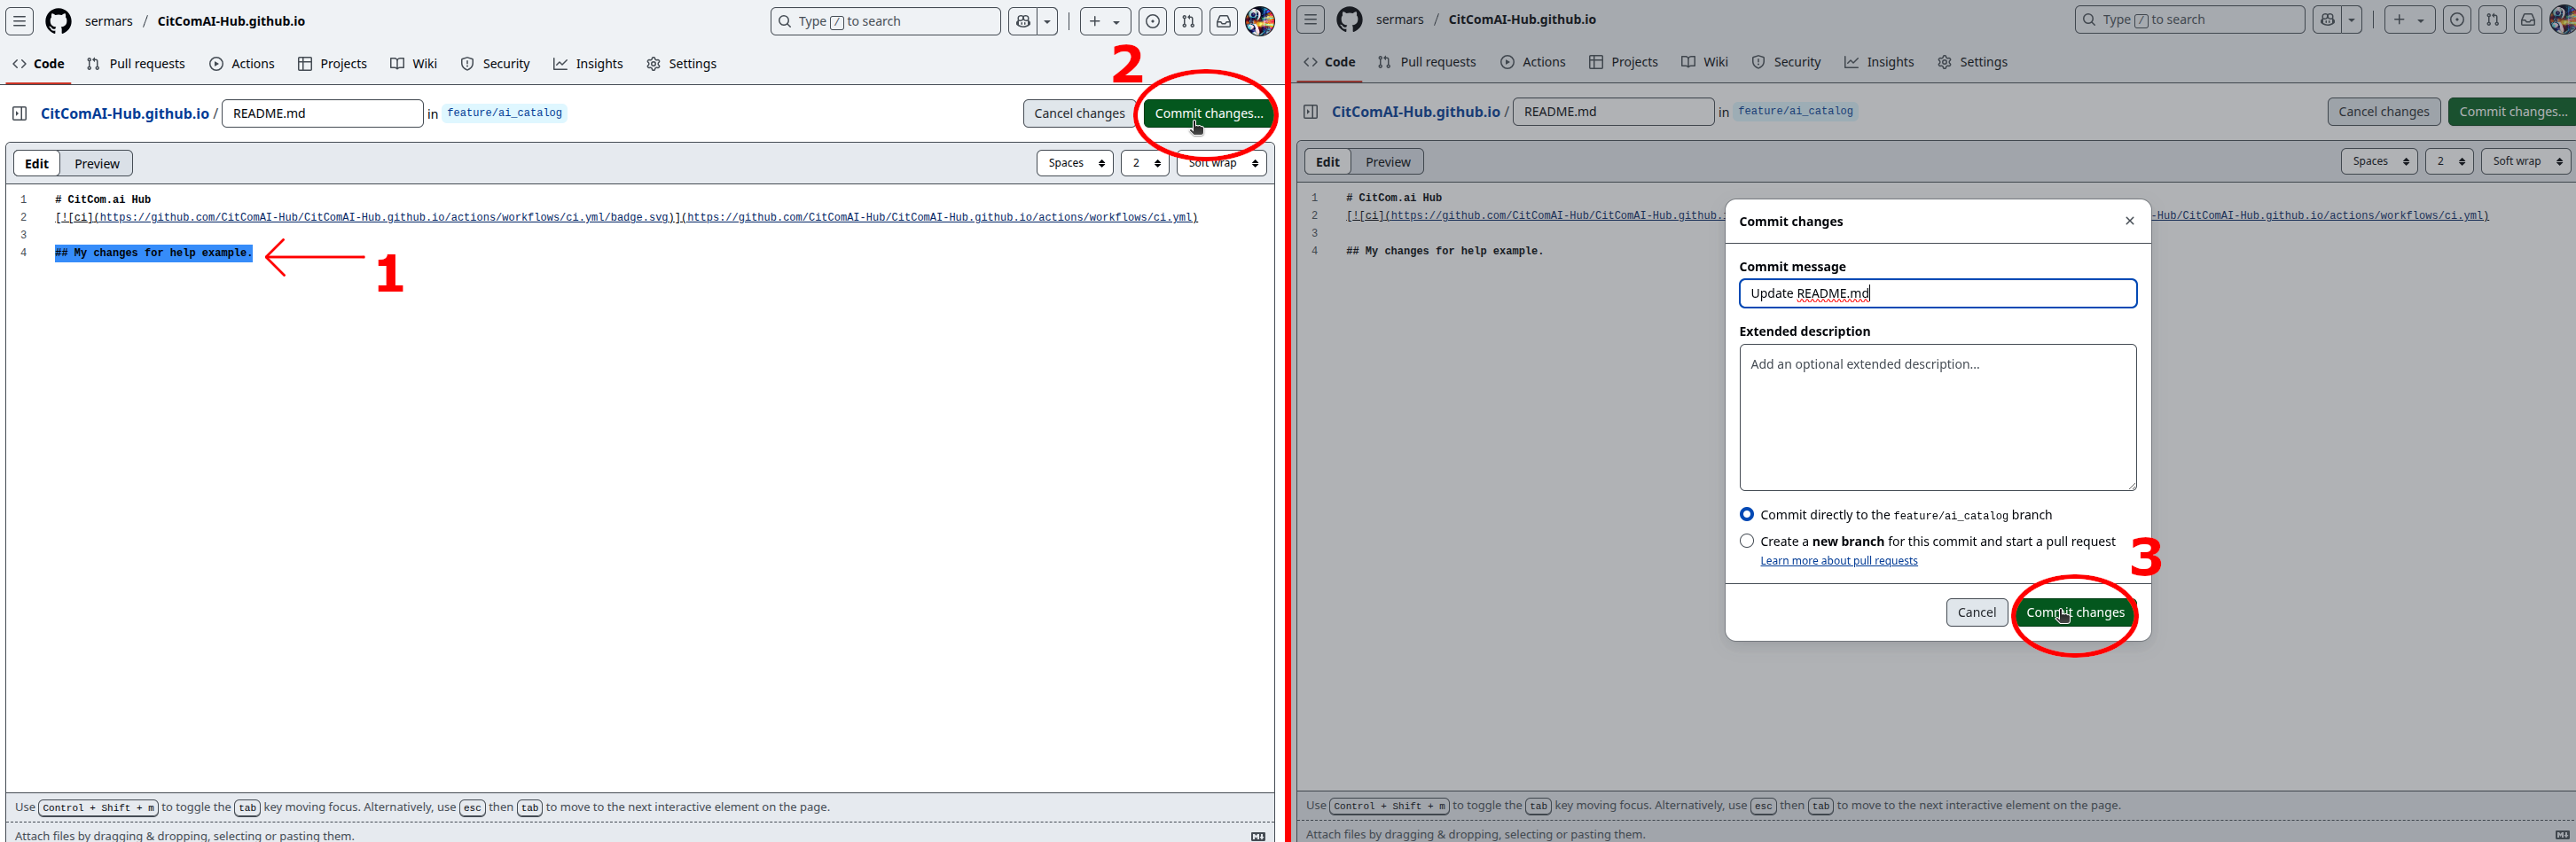Select Commit directly to feature/ai_catalog branch option
The height and width of the screenshot is (842, 2576).
coord(1746,514)
